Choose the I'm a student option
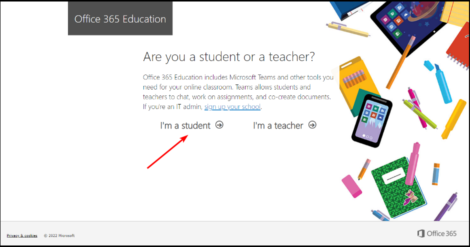 (x=191, y=125)
